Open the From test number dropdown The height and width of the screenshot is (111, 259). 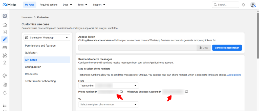[109, 86]
